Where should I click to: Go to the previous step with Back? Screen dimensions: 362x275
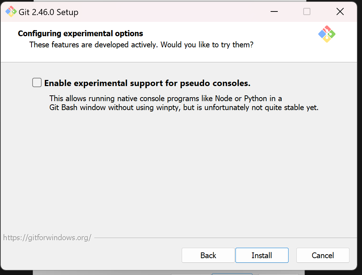pos(208,255)
